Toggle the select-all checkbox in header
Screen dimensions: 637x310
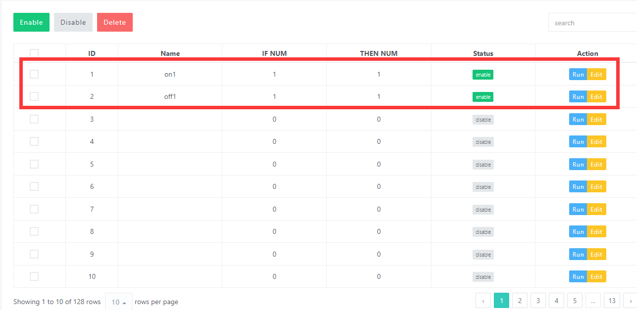[34, 53]
